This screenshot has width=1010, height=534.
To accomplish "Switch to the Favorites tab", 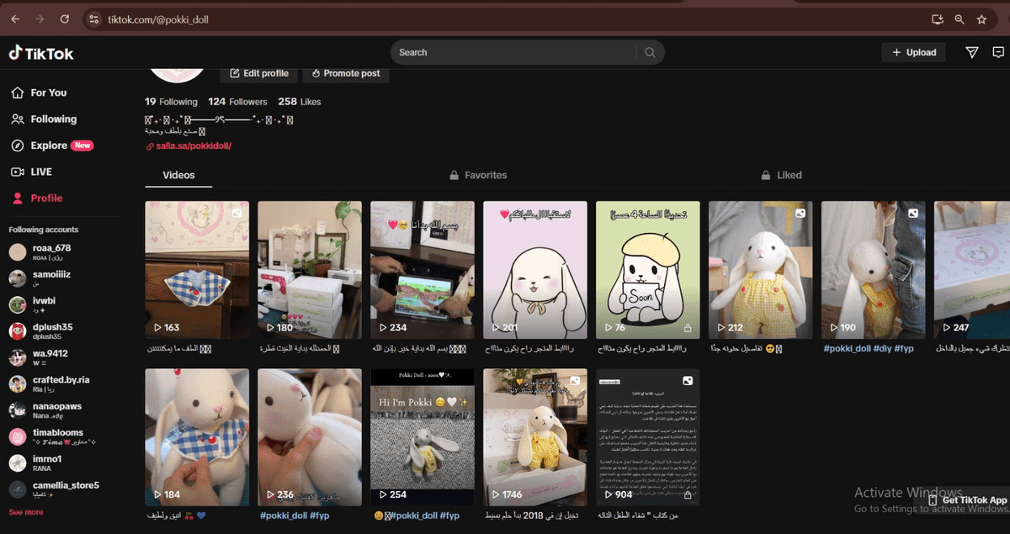I will pyautogui.click(x=478, y=175).
